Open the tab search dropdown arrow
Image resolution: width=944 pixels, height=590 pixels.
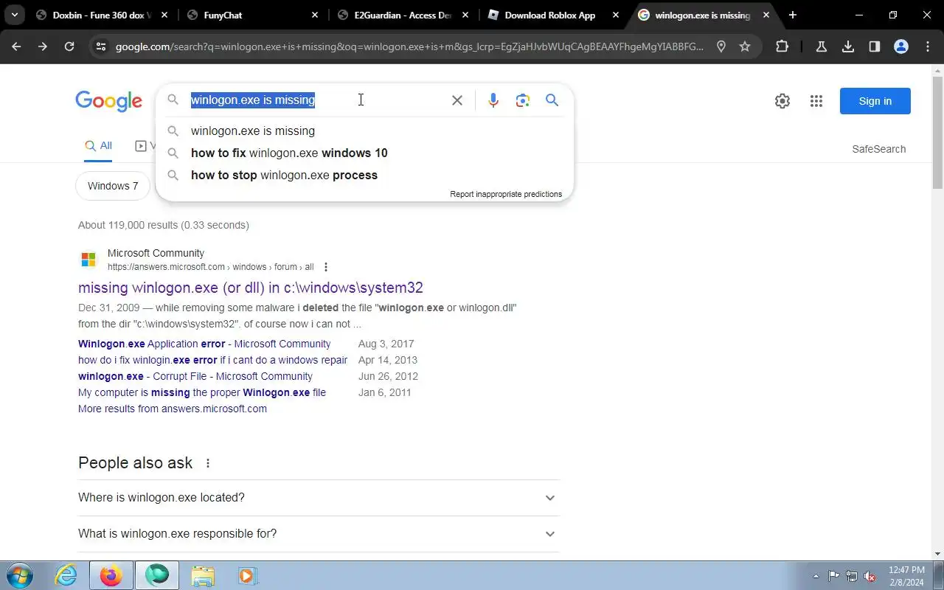click(14, 15)
